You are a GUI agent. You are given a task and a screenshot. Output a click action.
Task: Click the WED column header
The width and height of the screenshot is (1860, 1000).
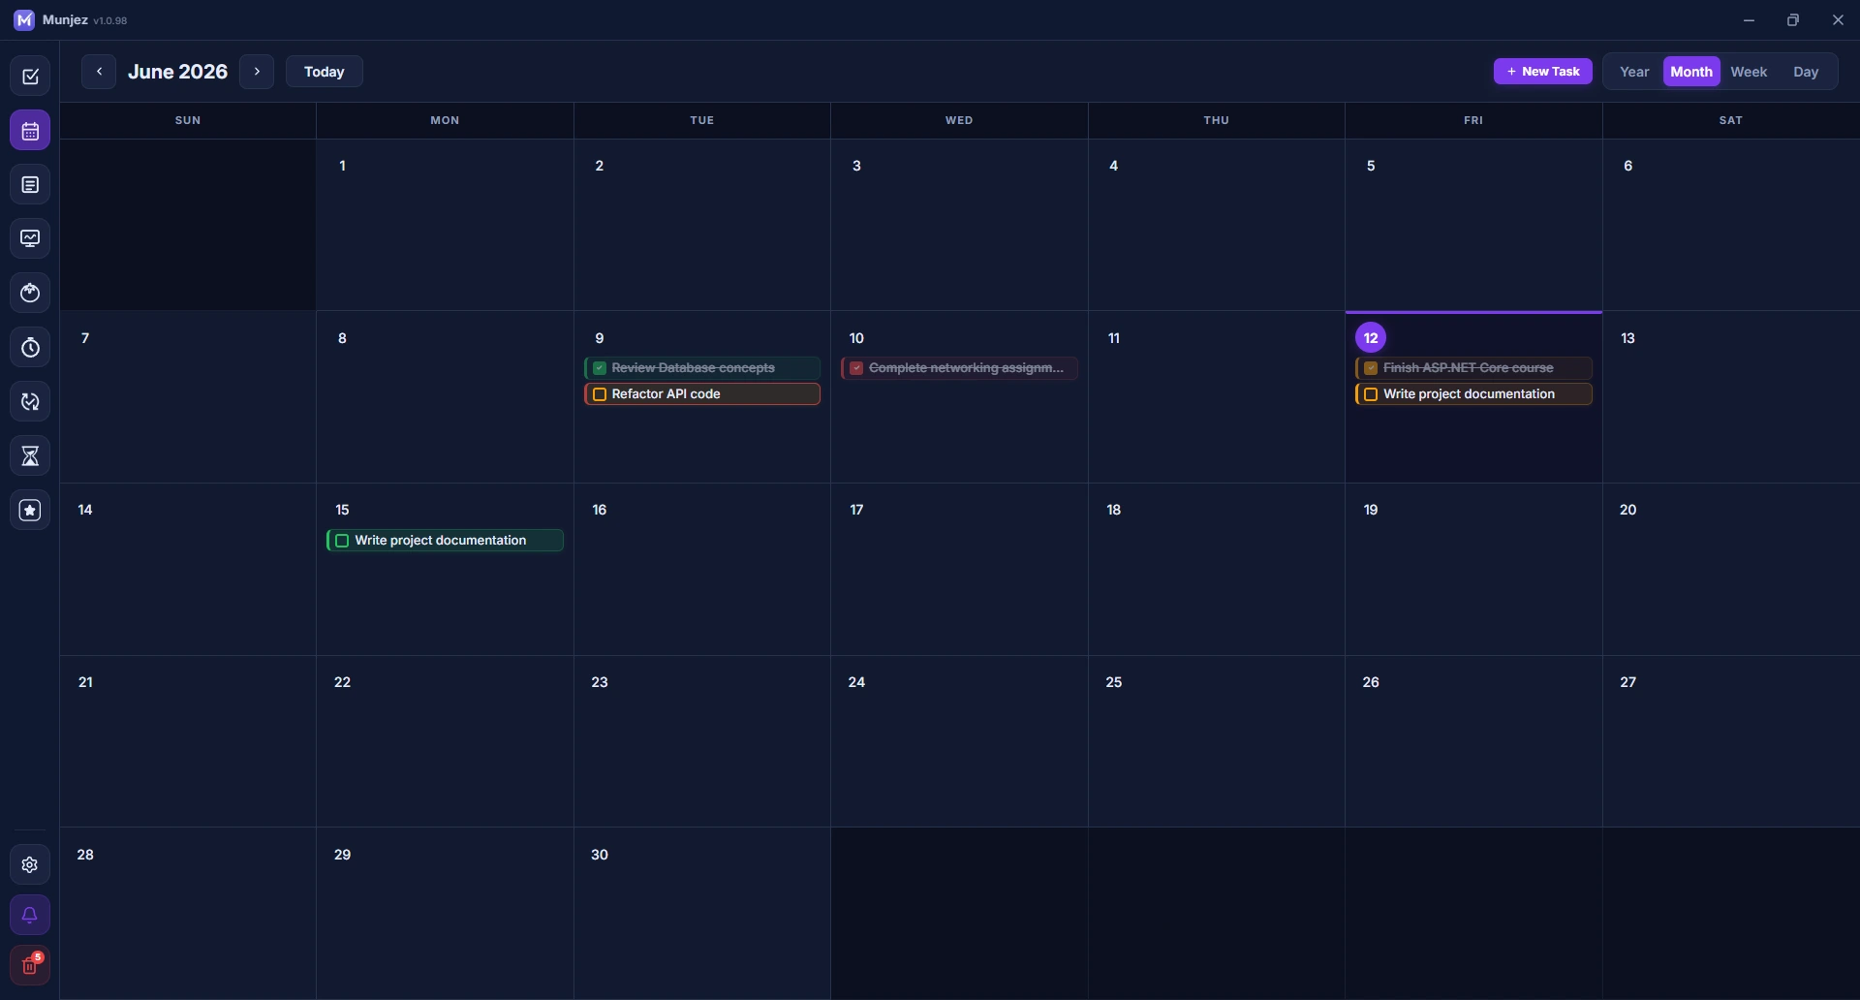[959, 121]
